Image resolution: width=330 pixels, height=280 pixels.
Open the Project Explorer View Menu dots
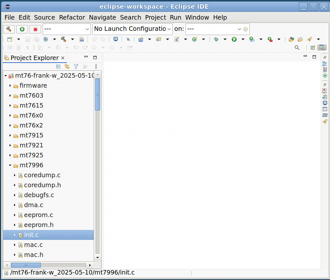(x=96, y=67)
